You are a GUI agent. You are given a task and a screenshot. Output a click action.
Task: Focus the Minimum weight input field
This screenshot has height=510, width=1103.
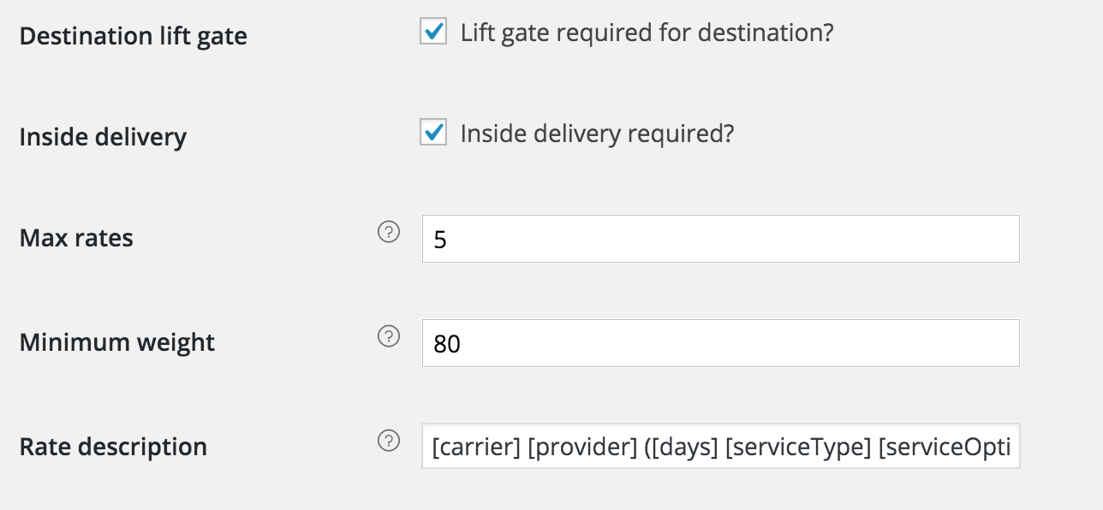pyautogui.click(x=721, y=343)
